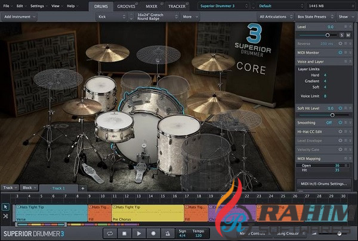Select the hi-hat cymbals on left stand
The width and height of the screenshot is (358, 241).
pos(82,107)
